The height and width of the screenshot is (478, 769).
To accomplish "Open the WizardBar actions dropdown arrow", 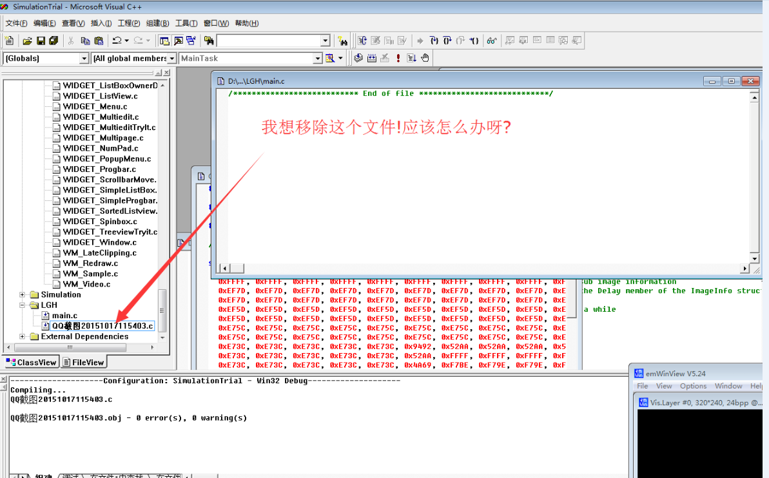I will click(x=340, y=58).
